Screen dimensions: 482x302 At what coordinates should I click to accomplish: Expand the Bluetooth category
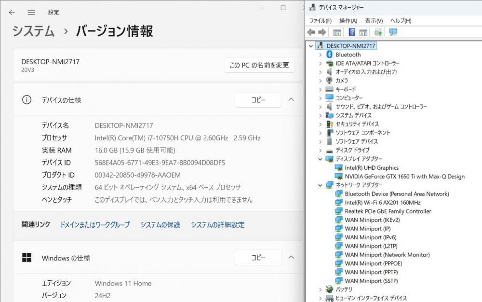(x=320, y=55)
